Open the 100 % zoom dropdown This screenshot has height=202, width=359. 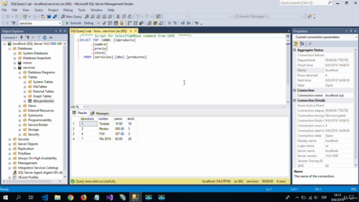(84, 107)
